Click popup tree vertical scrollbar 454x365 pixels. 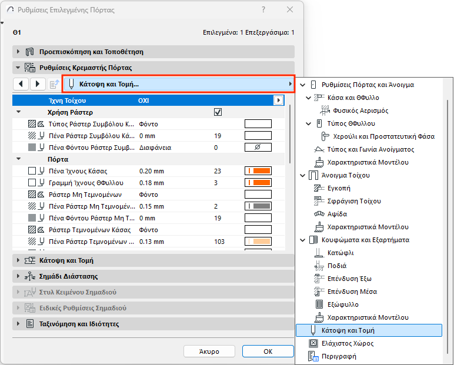(448, 227)
